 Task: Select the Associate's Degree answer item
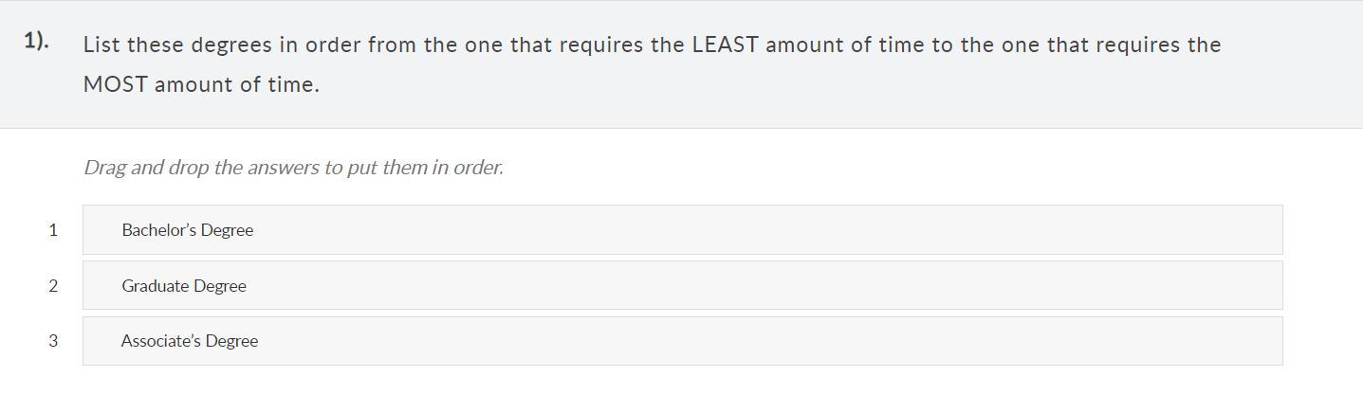(x=682, y=341)
